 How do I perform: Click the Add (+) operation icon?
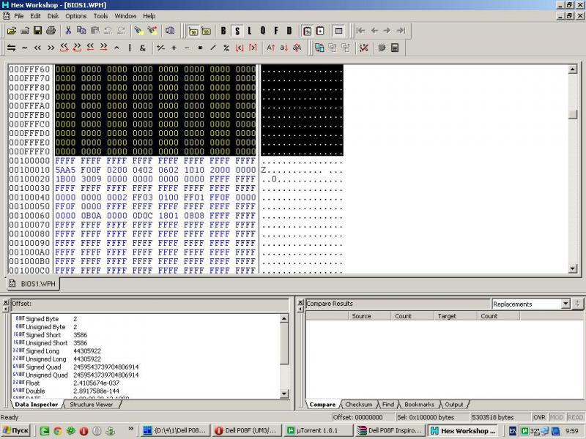click(174, 48)
